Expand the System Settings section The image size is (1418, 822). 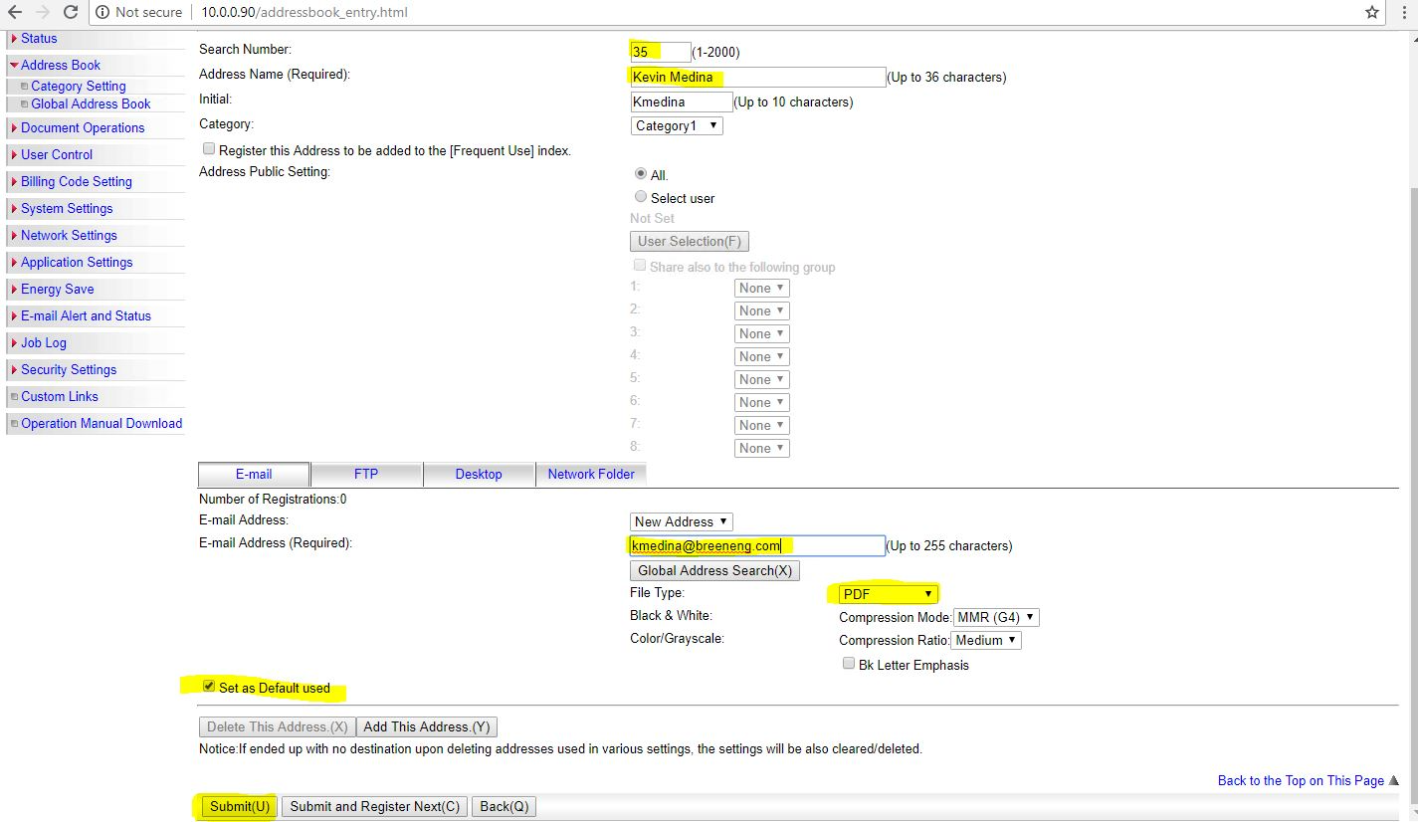coord(66,208)
